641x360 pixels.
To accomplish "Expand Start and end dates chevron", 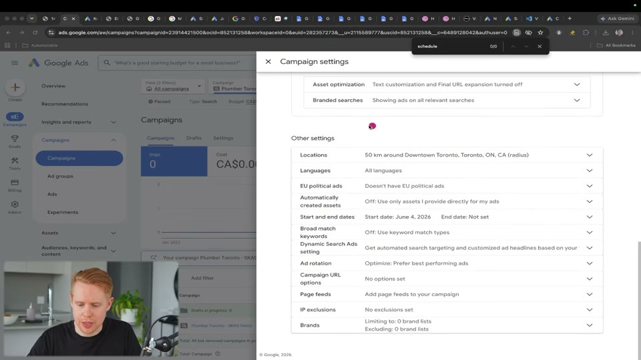I will (589, 217).
